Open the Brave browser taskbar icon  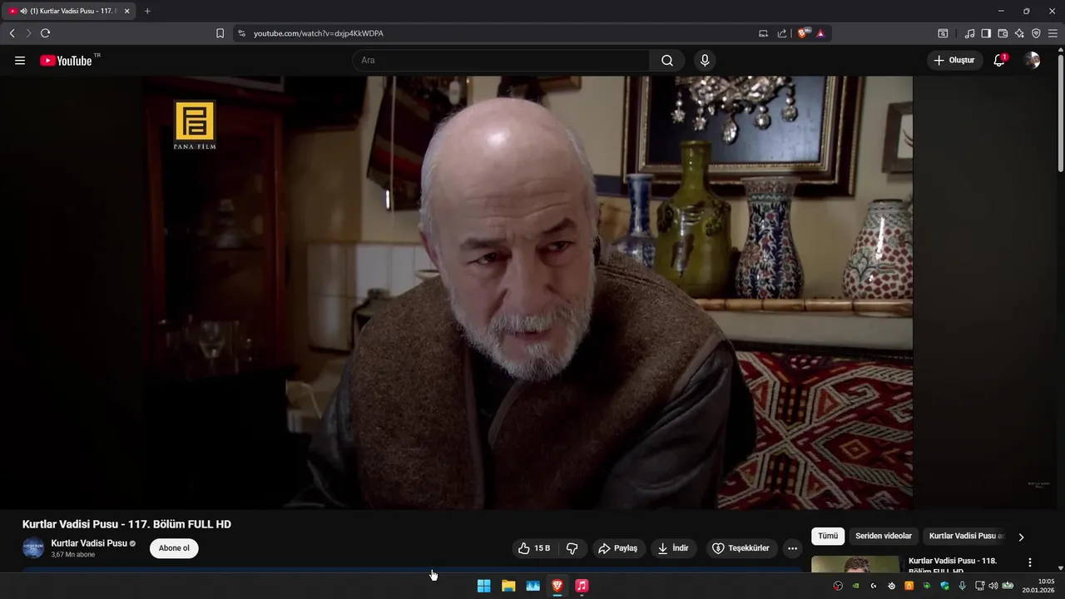coord(557,586)
